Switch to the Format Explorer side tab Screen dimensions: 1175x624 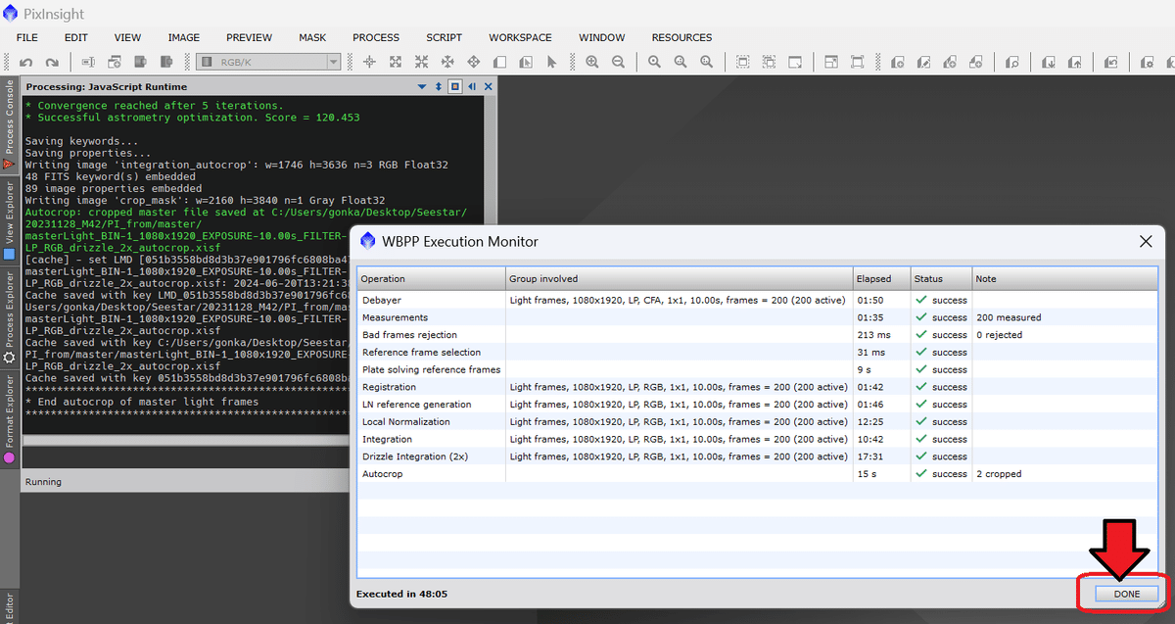tap(9, 419)
